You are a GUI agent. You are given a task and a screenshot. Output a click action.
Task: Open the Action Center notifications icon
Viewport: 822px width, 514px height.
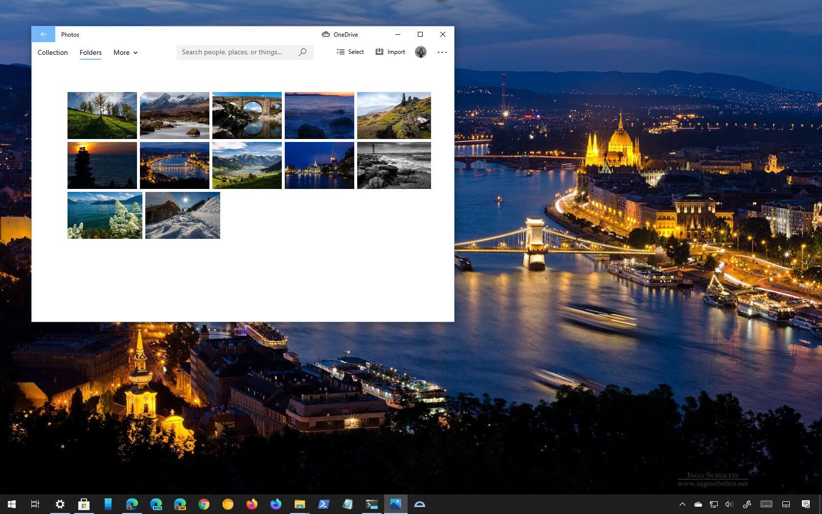(806, 504)
